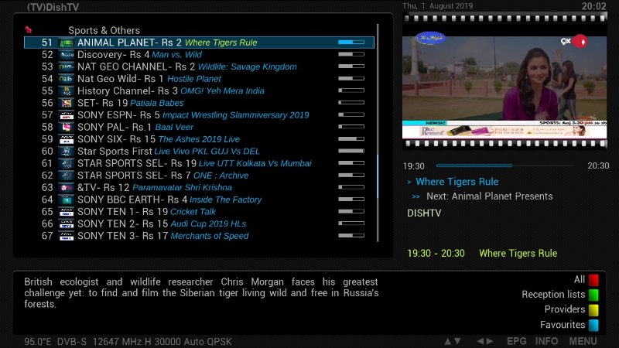The width and height of the screenshot is (619, 348).
Task: Open the INFO menu item
Action: point(546,341)
